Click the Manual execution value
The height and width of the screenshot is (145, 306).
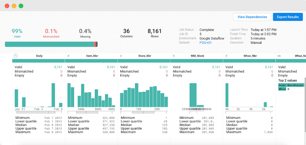(x=256, y=43)
